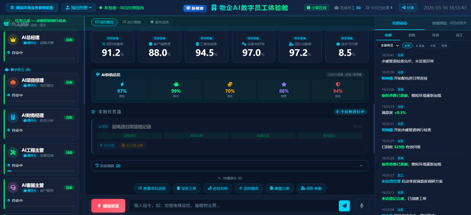Image resolution: width=471 pixels, height=215 pixels.
Task: Open the 项目经理 role dropdown
Action: point(78,7)
